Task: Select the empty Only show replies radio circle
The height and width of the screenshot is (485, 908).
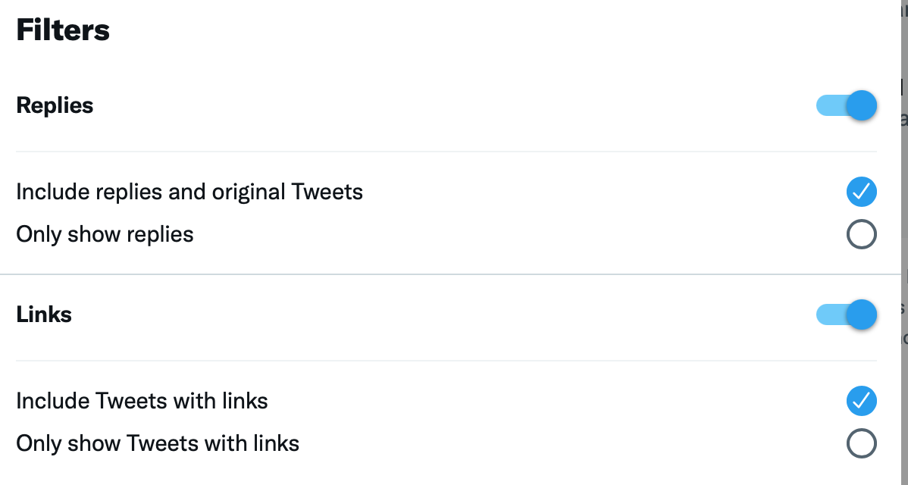Action: (861, 234)
